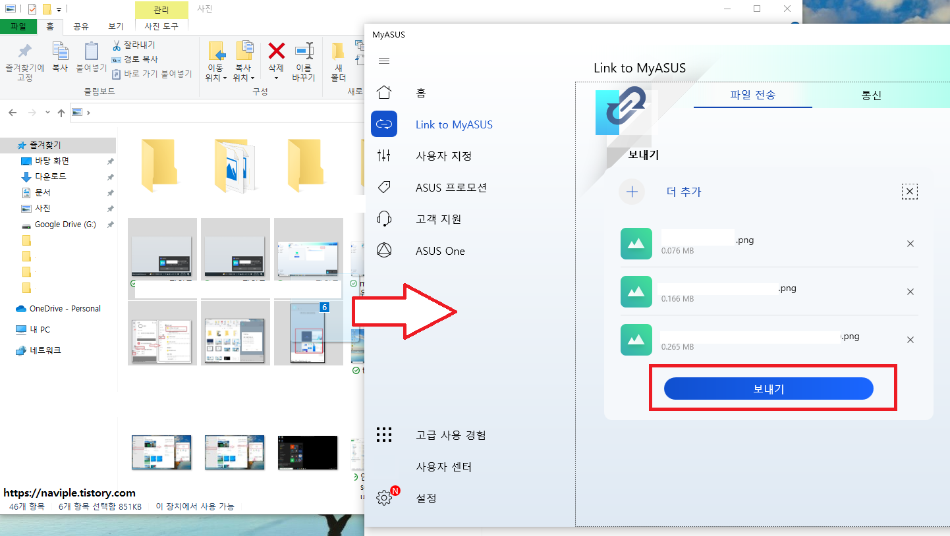Image resolution: width=950 pixels, height=536 pixels.
Task: Open the 고급 사용 경험 grid icon
Action: (x=384, y=435)
